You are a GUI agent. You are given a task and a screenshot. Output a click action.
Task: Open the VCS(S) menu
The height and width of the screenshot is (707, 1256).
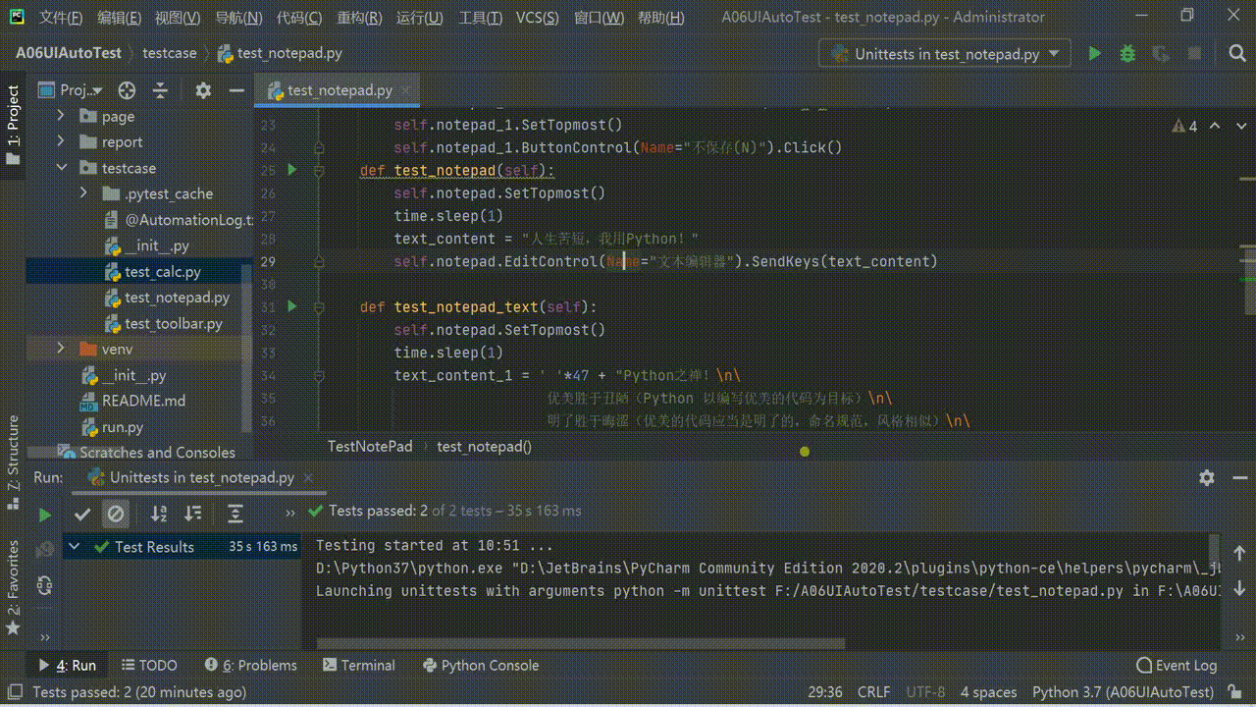point(538,18)
